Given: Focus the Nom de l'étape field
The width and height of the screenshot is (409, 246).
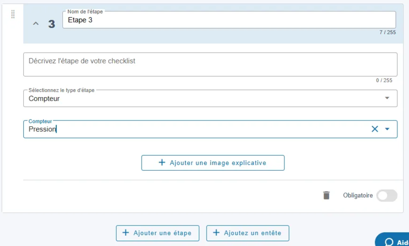Looking at the screenshot, I should coord(229,20).
